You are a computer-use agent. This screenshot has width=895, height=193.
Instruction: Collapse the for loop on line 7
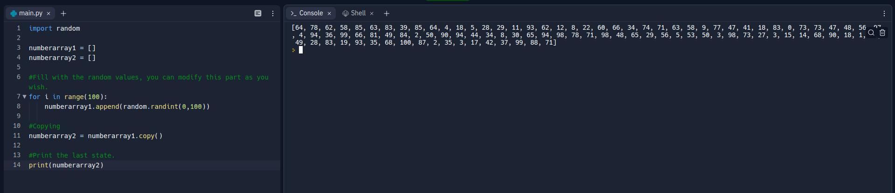coord(24,97)
